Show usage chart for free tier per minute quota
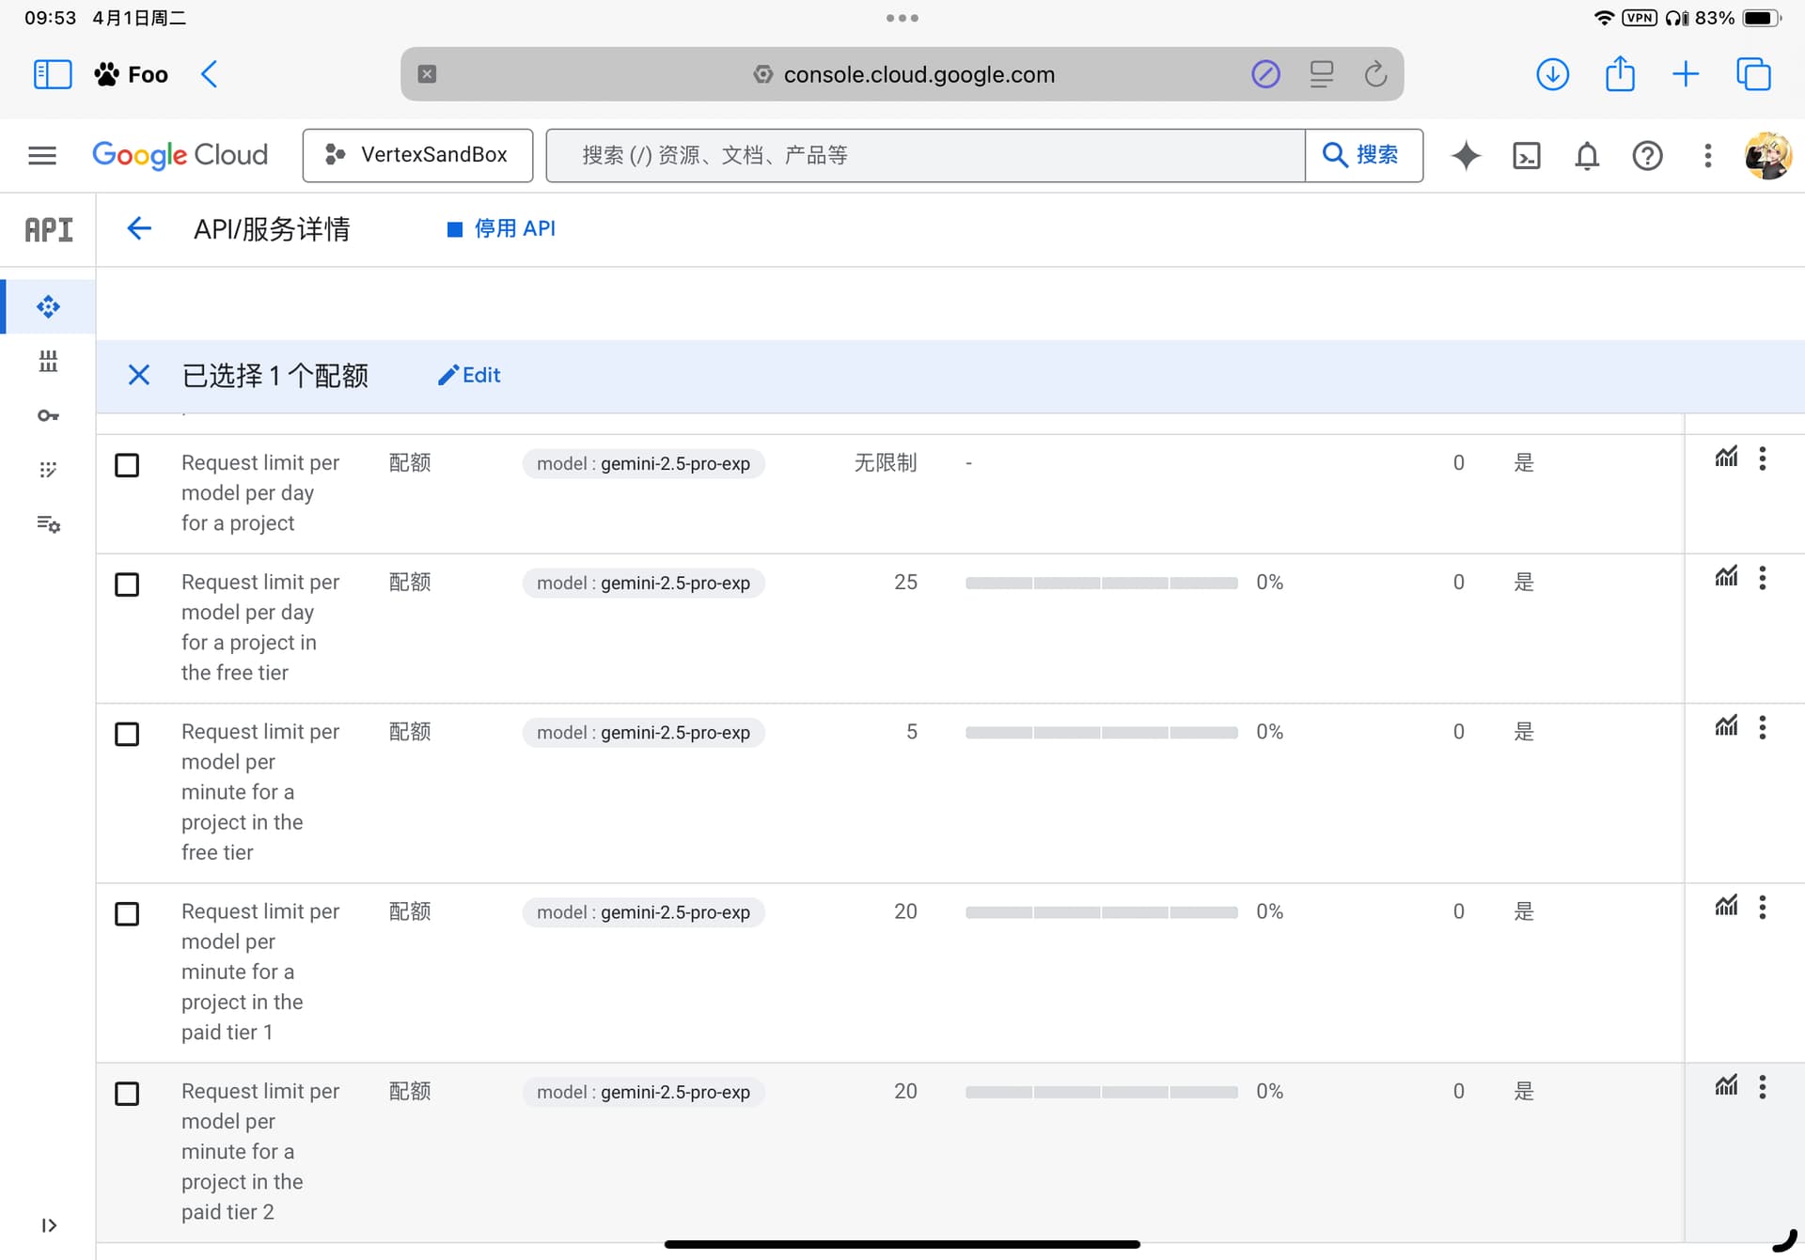Image resolution: width=1805 pixels, height=1260 pixels. pos(1726,726)
